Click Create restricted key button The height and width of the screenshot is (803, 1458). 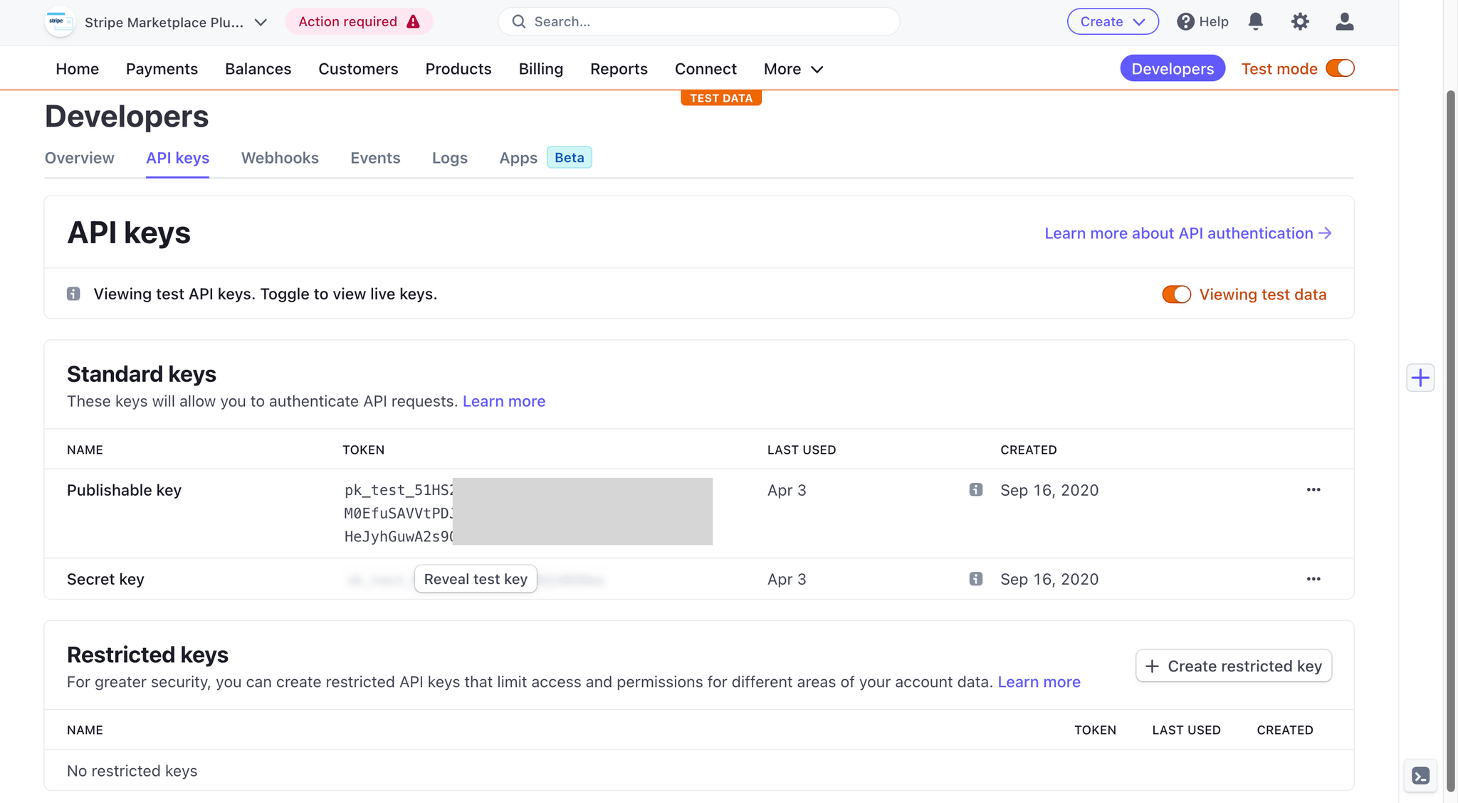pyautogui.click(x=1233, y=666)
